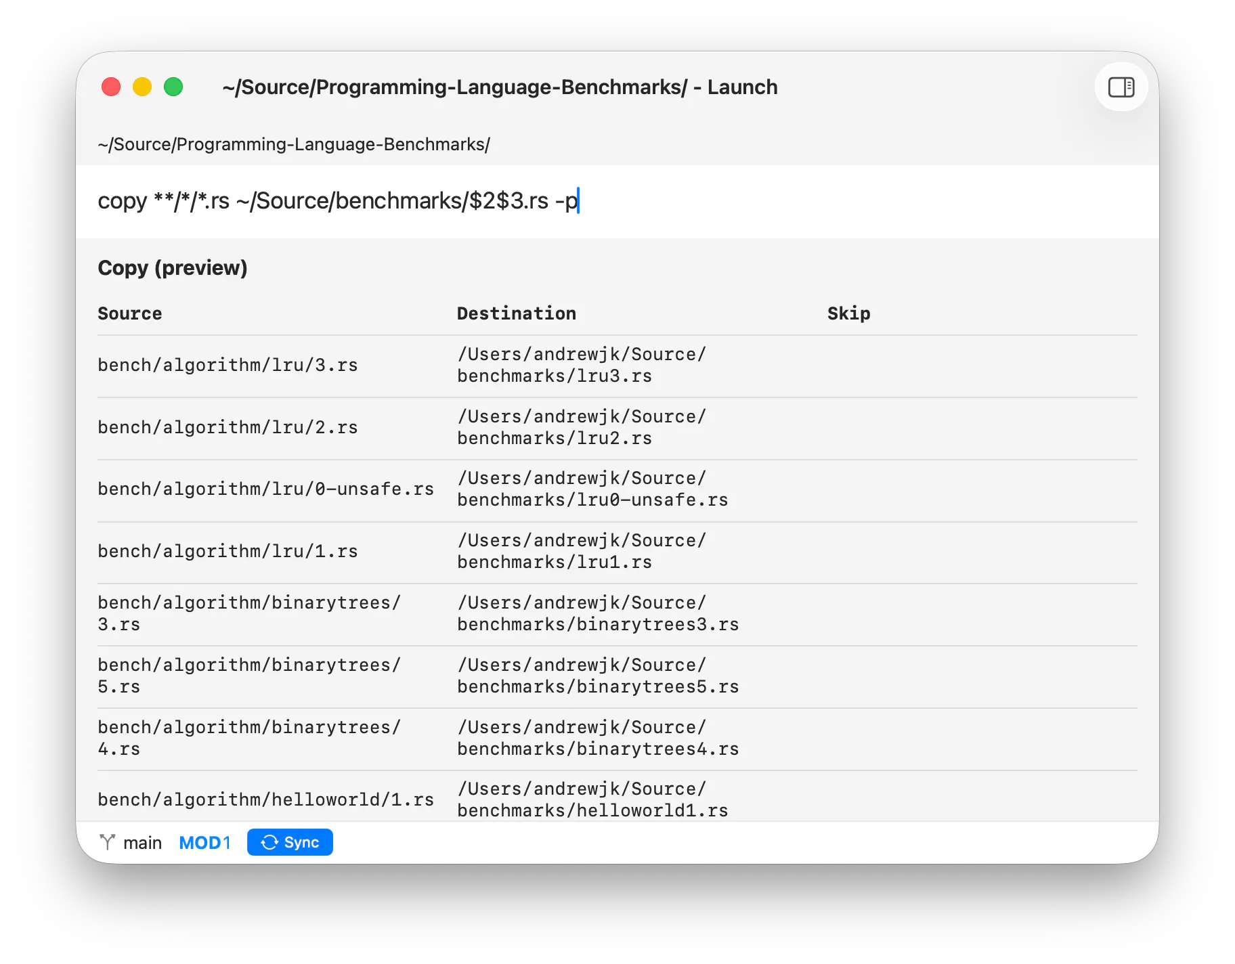Click the yellow minimize window button
Viewport: 1235px width, 964px height.
click(142, 87)
